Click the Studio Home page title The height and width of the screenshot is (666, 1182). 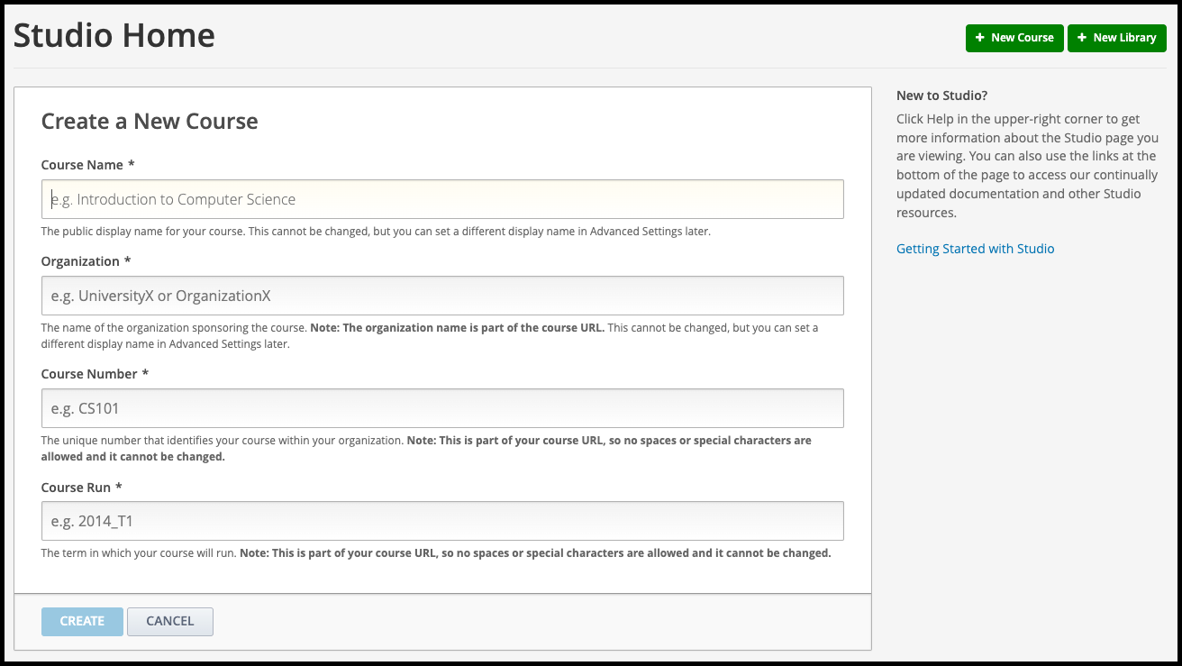pyautogui.click(x=114, y=36)
